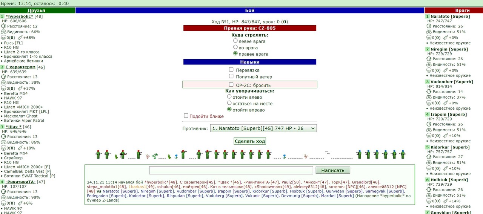Screen dimensions: 483x214
Task: Select shooting 'во врага'
Action: (x=235, y=47)
